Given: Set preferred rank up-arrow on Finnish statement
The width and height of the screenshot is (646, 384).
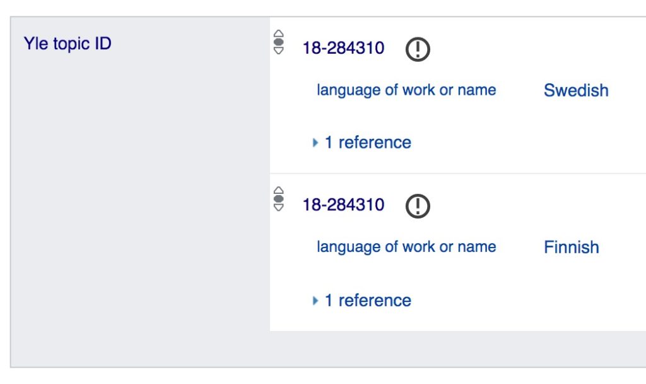Looking at the screenshot, I should [x=279, y=191].
